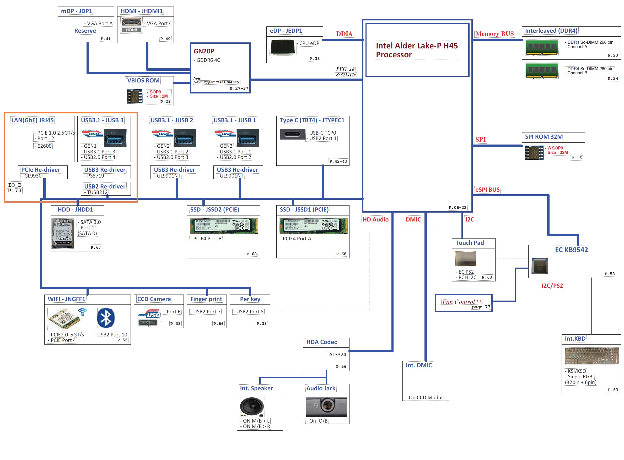The width and height of the screenshot is (624, 460).
Task: Click the Type C connector image
Action: [x=293, y=135]
